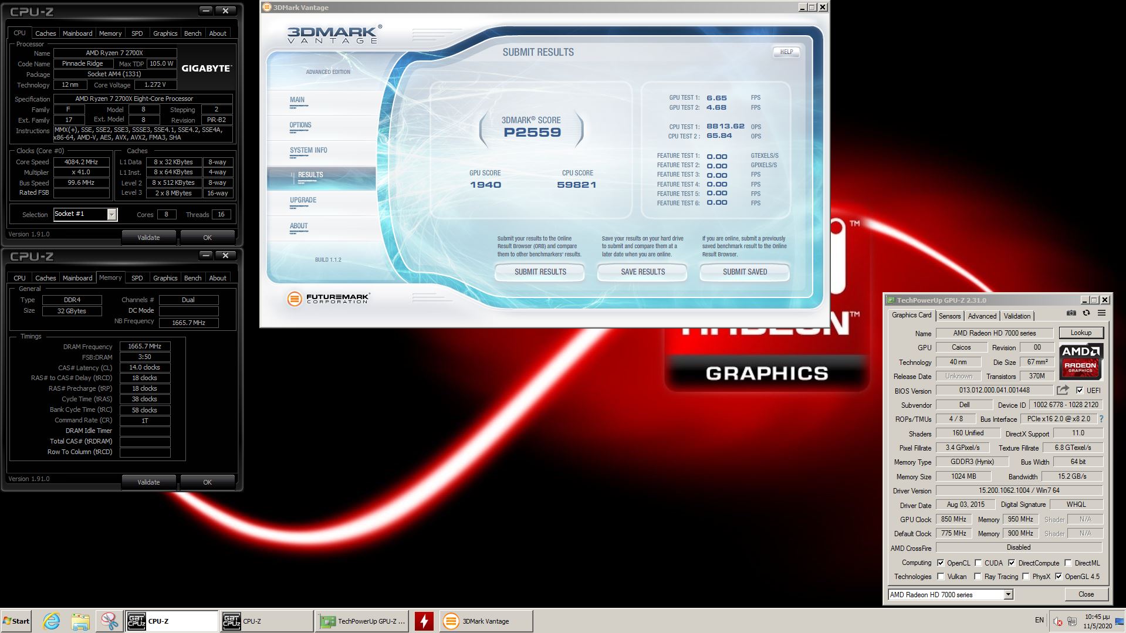The height and width of the screenshot is (633, 1126).
Task: Click the SUBMIT RESULTS button
Action: [540, 272]
